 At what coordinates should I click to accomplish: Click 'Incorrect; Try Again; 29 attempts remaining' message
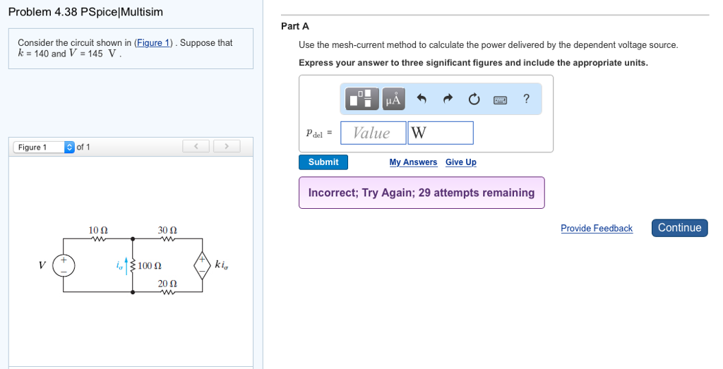click(x=422, y=193)
